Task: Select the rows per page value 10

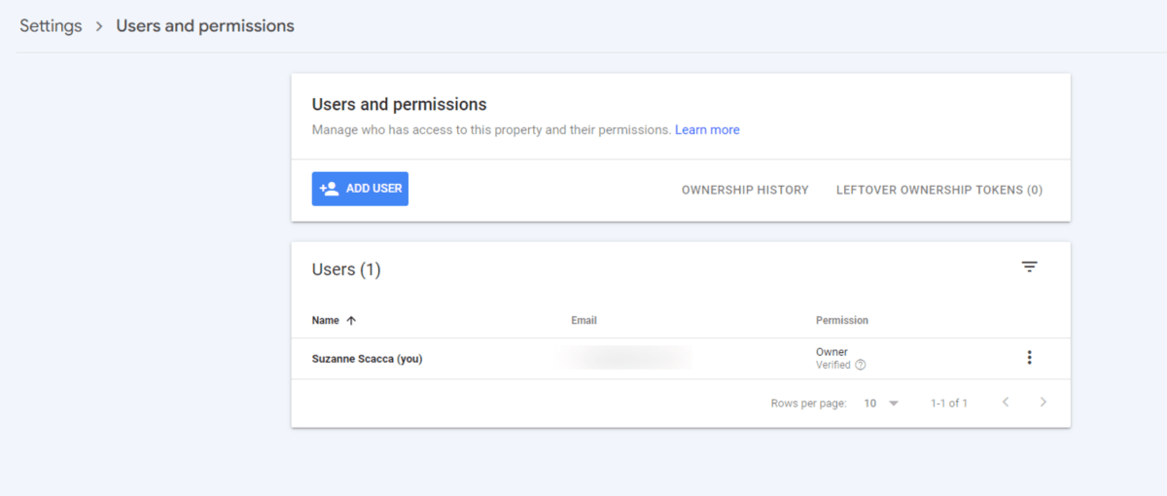Action: tap(870, 403)
